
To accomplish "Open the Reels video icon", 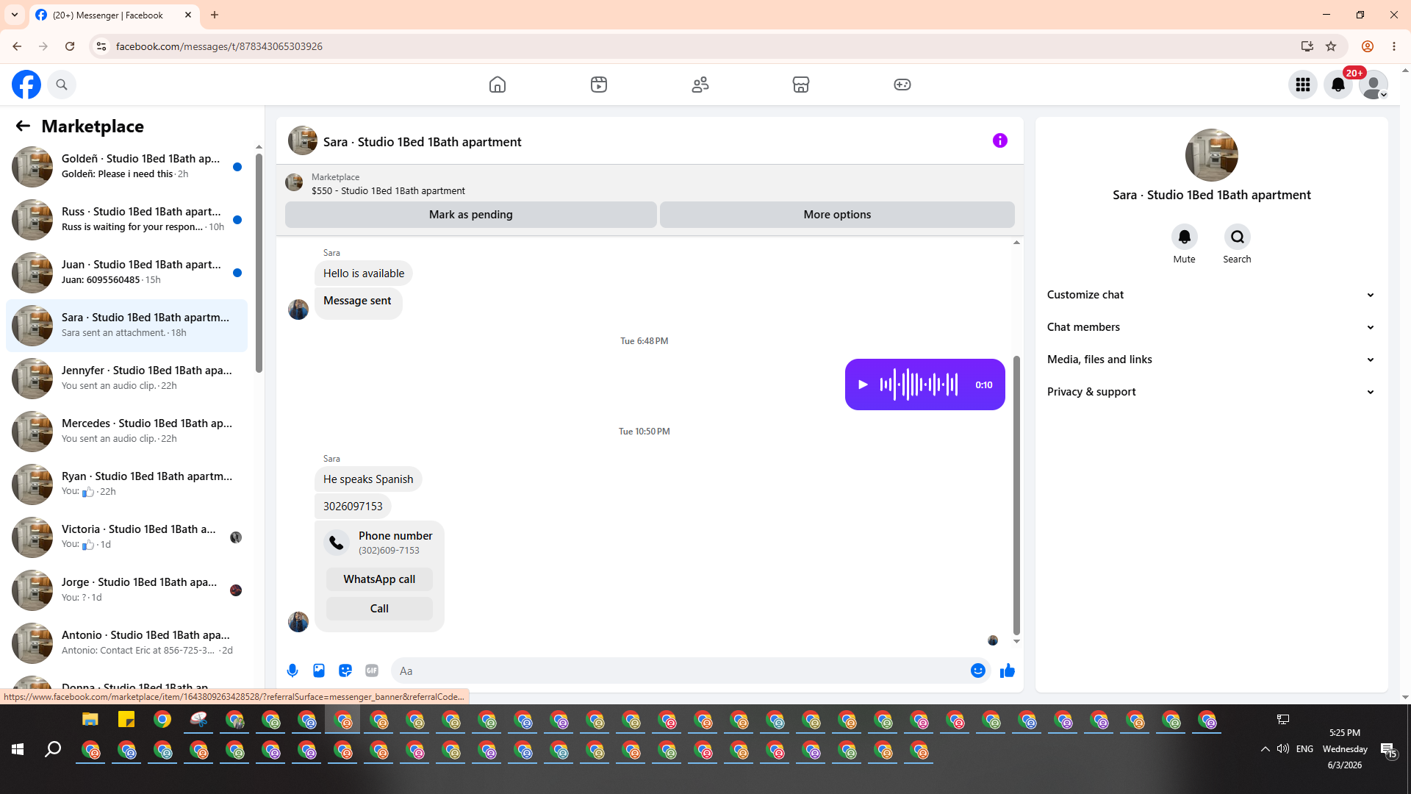I will pos(599,85).
